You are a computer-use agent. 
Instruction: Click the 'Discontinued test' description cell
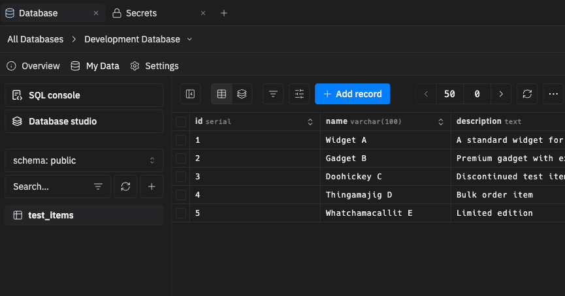click(x=508, y=176)
